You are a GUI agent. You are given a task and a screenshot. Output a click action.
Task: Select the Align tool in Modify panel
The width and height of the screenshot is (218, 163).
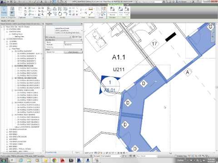(x=50, y=9)
